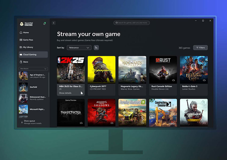Select Microsoft Flight in the recent list
Viewport: 227px width, 160px height.
click(33, 109)
